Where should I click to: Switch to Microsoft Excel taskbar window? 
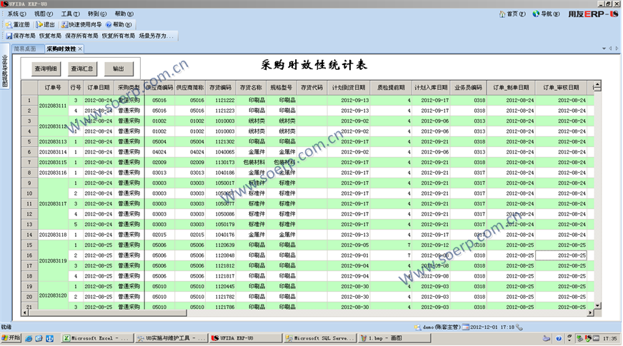(x=97, y=338)
